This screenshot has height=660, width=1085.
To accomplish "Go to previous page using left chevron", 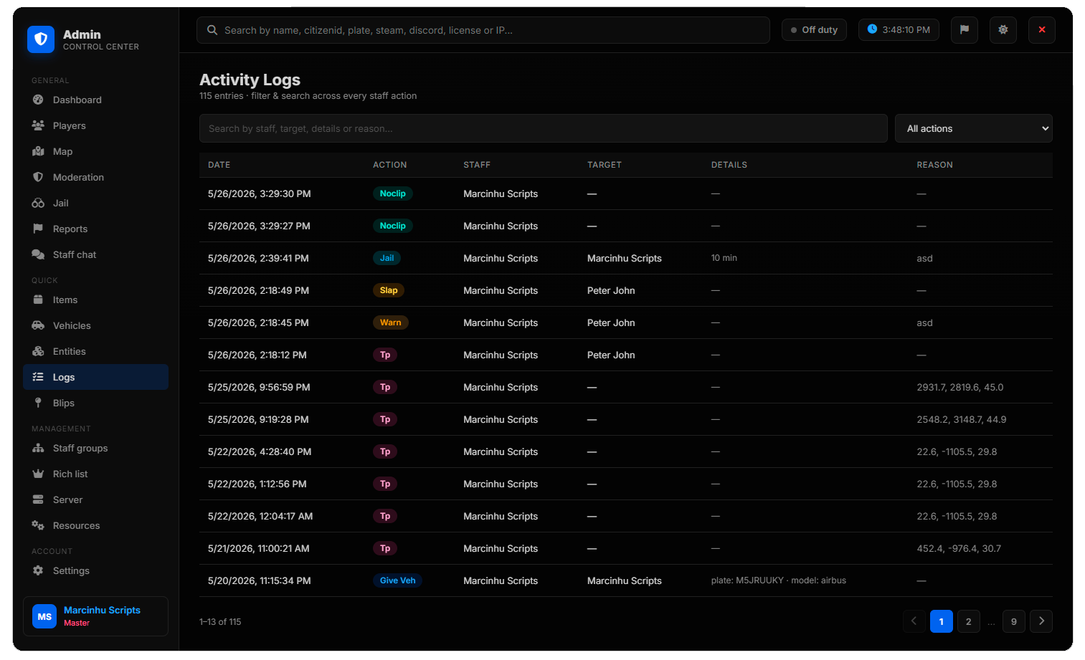I will (x=914, y=621).
